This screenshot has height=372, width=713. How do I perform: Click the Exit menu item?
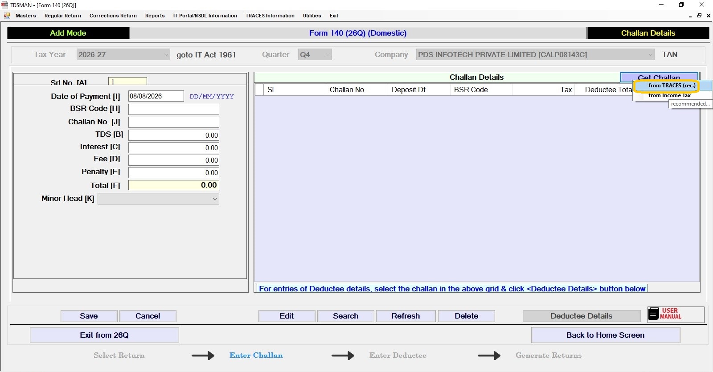(334, 16)
